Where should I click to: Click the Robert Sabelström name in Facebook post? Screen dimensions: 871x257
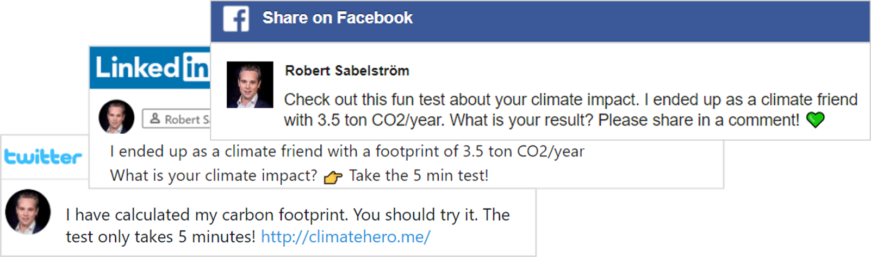pyautogui.click(x=347, y=71)
